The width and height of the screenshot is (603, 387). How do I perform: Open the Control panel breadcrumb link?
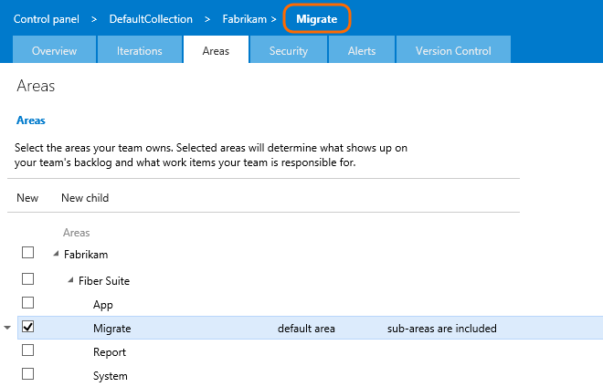(x=47, y=19)
